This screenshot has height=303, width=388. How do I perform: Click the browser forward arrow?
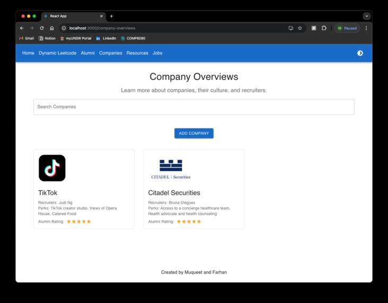[x=32, y=28]
